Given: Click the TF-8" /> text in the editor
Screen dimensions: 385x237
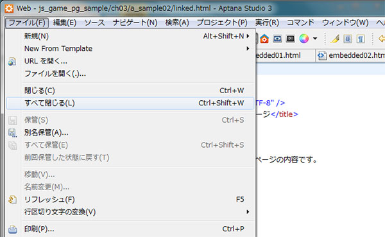Looking at the screenshot, I should click(270, 103).
